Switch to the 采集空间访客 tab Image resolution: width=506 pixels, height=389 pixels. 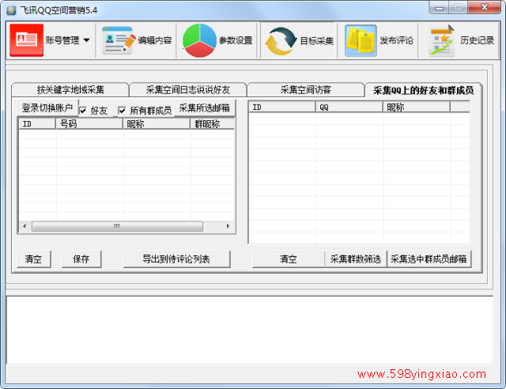[x=306, y=90]
